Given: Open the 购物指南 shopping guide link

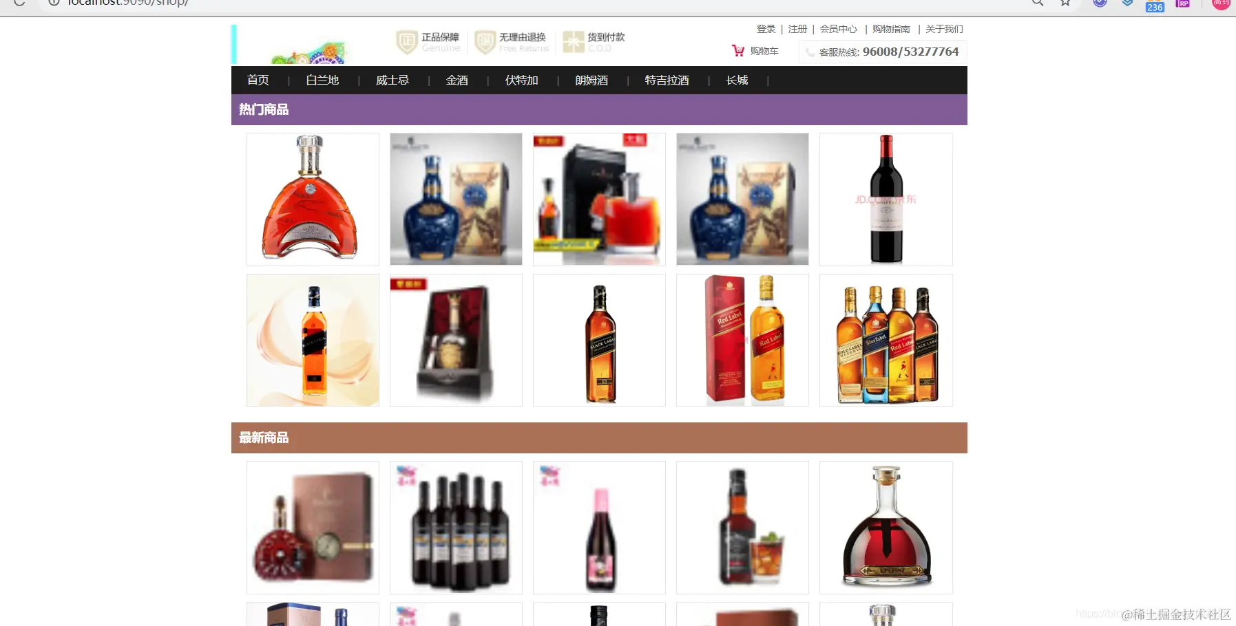Looking at the screenshot, I should point(891,29).
